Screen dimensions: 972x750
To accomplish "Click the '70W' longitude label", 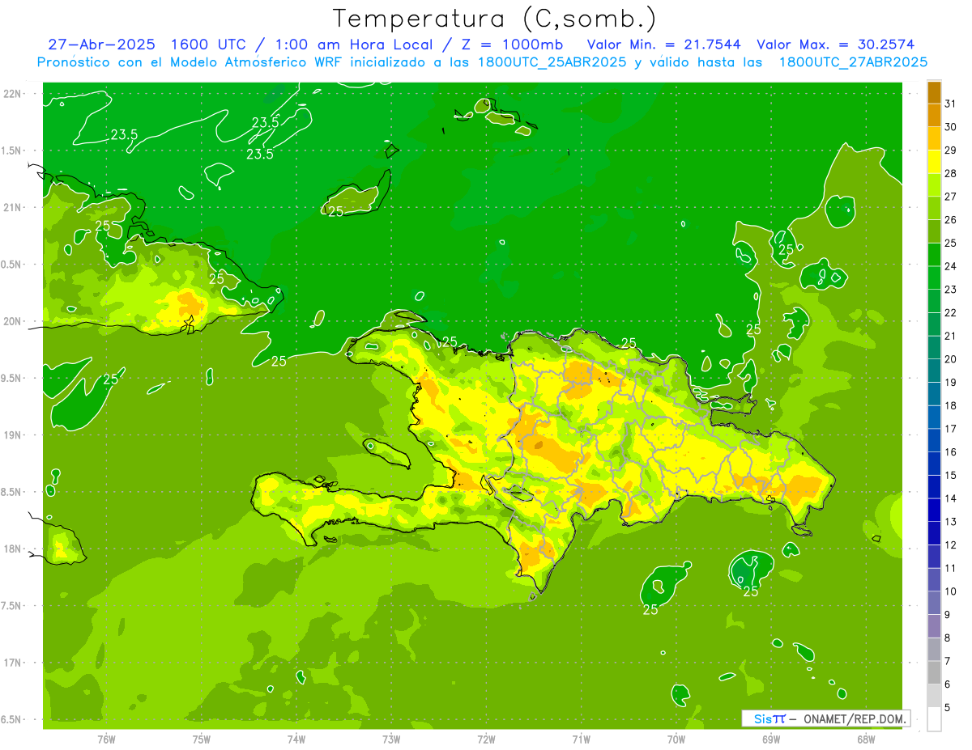I will (676, 739).
